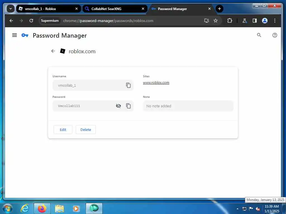The image size is (286, 214).
Task: Focus the address bar URL
Action: [108, 21]
